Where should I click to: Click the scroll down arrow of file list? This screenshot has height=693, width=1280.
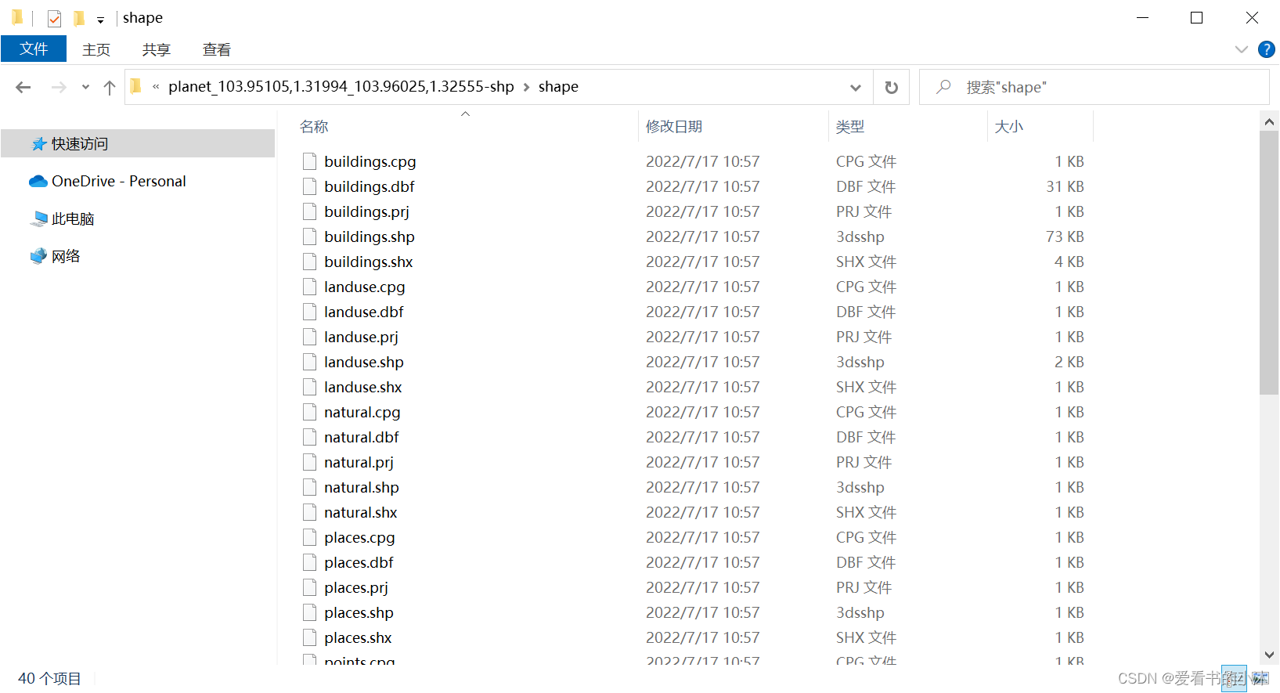(x=1269, y=655)
